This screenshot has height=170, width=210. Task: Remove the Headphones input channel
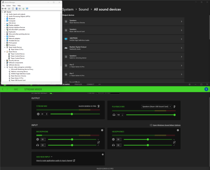coord(178,130)
